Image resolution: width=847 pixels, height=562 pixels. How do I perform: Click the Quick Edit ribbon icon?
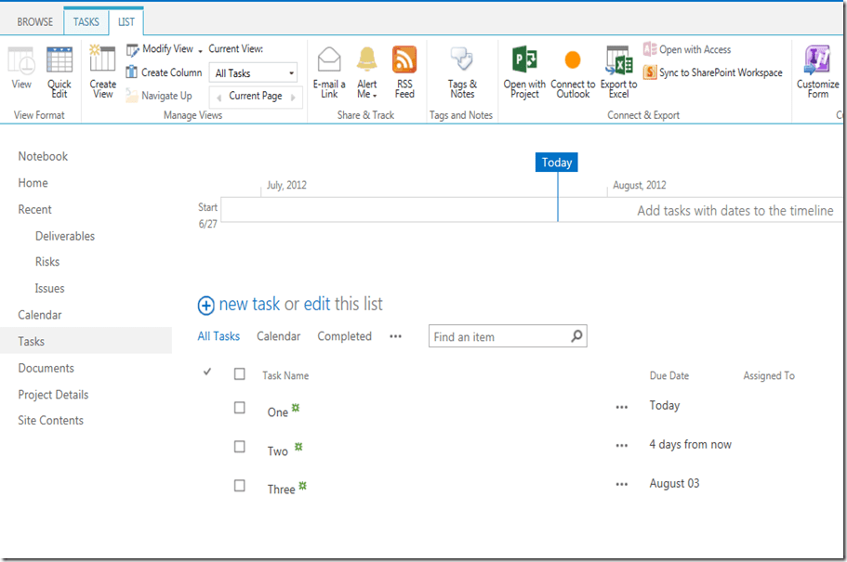[60, 61]
